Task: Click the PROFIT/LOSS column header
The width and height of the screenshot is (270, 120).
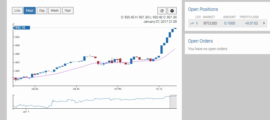Action: (249, 17)
